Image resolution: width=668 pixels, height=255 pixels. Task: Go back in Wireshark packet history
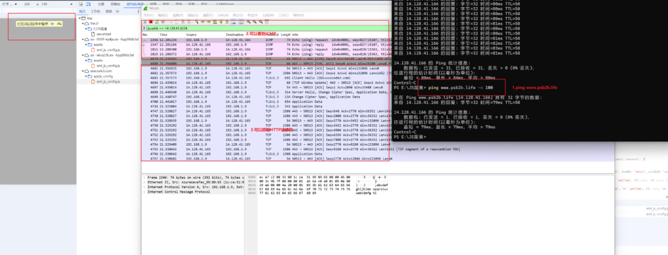click(203, 21)
